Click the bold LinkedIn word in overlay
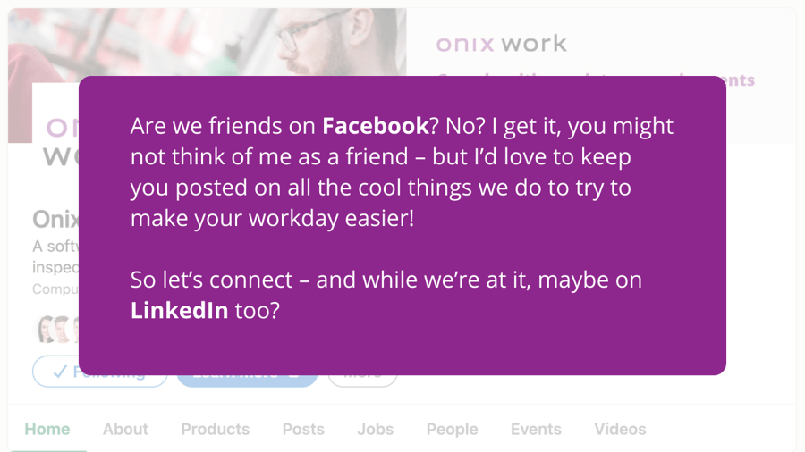Viewport: 805px width, 452px height. 179,310
